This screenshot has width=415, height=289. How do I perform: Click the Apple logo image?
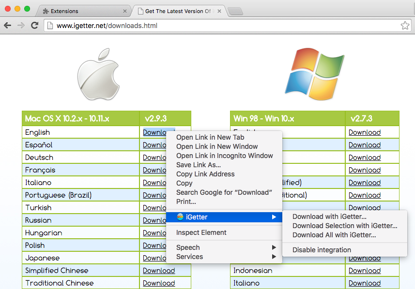99,74
